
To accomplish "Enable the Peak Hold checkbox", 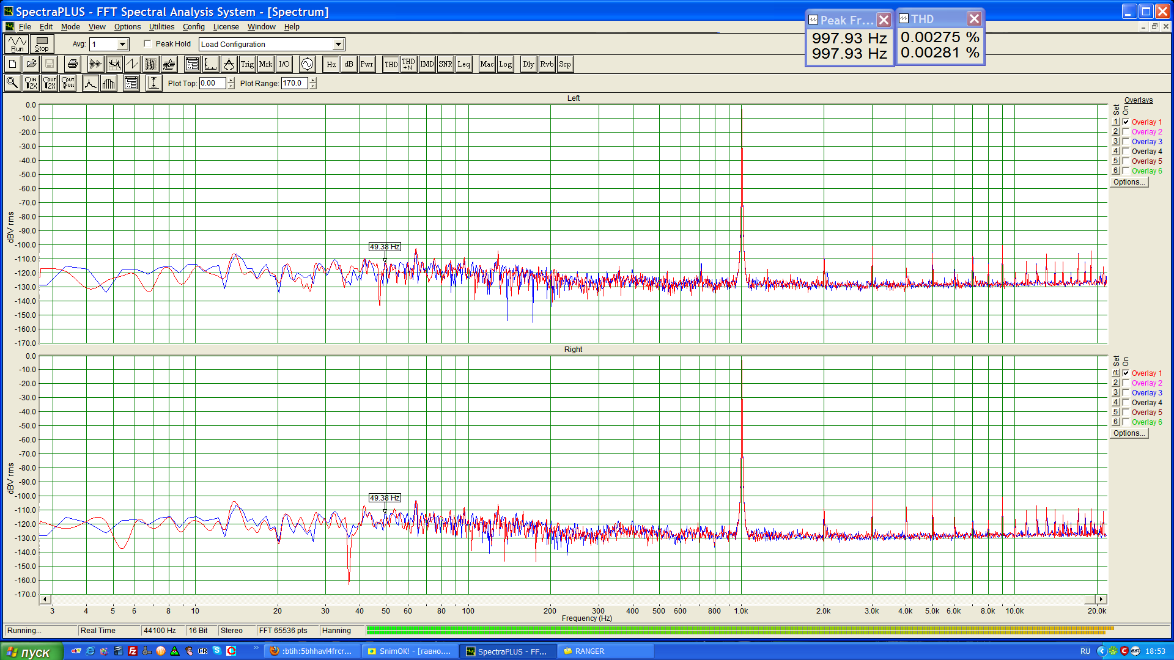I will click(x=148, y=44).
